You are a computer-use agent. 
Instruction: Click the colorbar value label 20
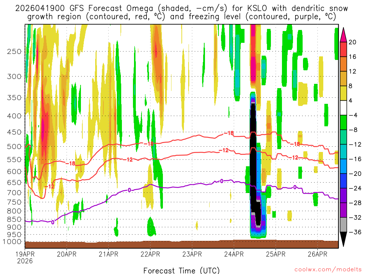point(353,42)
